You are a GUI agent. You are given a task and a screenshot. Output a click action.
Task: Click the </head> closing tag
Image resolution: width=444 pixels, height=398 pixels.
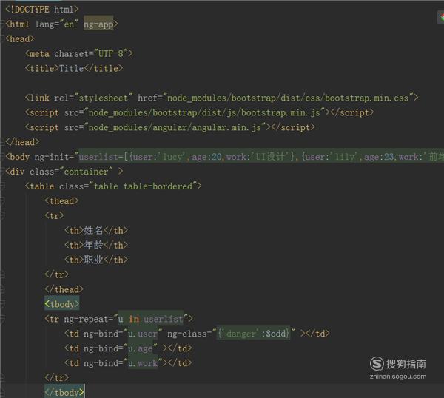(22, 142)
